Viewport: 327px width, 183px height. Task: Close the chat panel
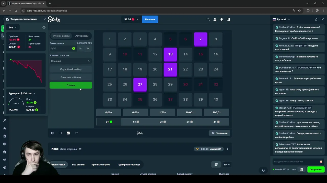click(323, 19)
